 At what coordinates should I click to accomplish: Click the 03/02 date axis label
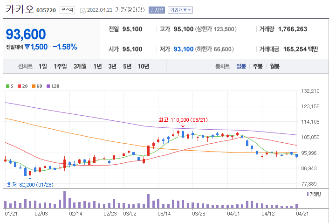pos(130,214)
